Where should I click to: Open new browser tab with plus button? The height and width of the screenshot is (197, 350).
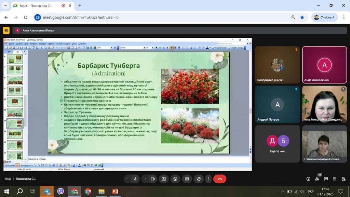pos(80,5)
